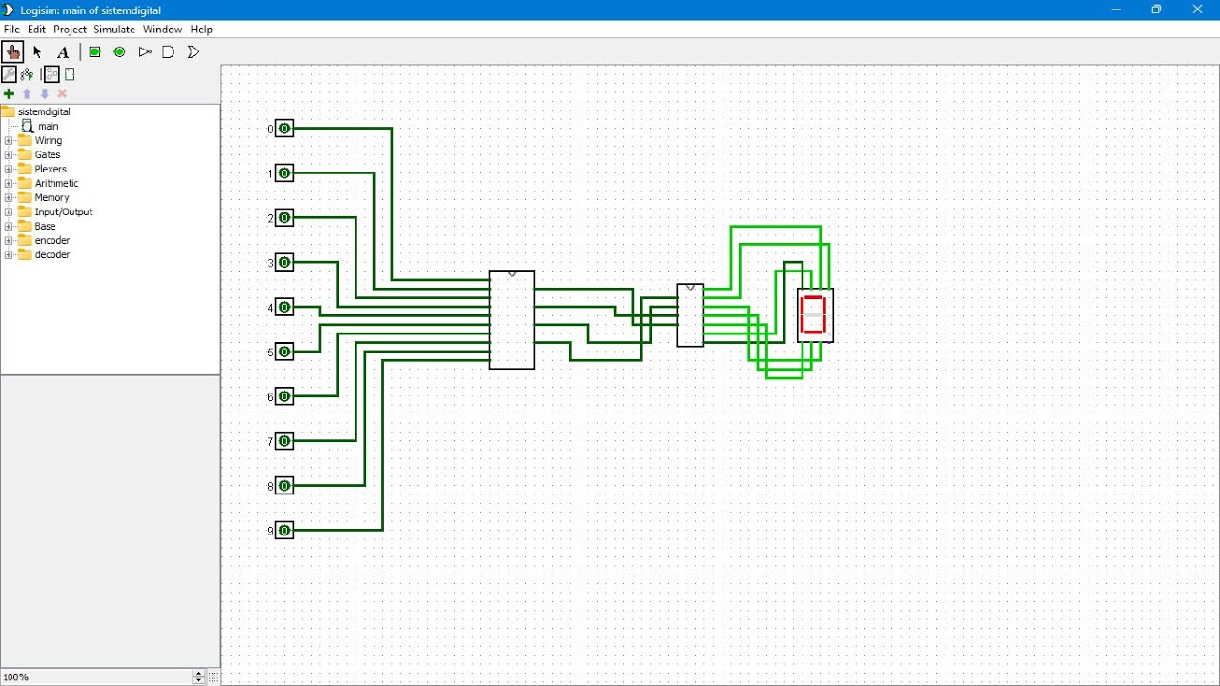
Task: Toggle input pin labeled 7
Action: click(x=284, y=441)
